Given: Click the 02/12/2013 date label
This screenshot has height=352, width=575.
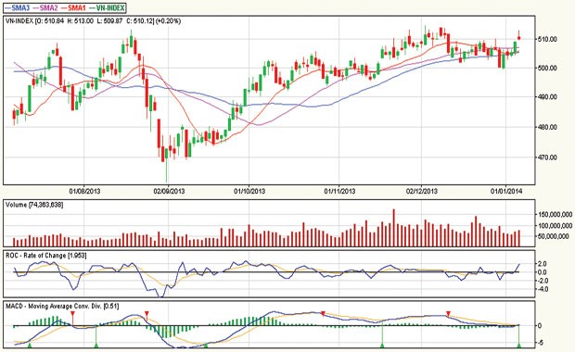Looking at the screenshot, I should pos(422,191).
